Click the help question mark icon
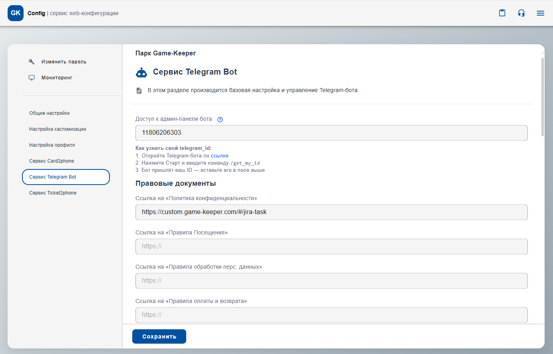 pos(220,119)
